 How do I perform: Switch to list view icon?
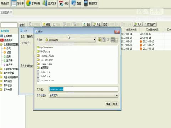(x=113, y=40)
